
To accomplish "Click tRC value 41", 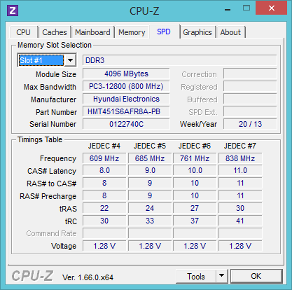I will tap(240, 221).
